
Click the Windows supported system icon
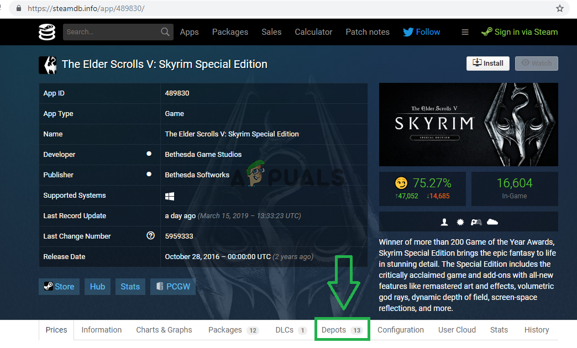tap(170, 196)
